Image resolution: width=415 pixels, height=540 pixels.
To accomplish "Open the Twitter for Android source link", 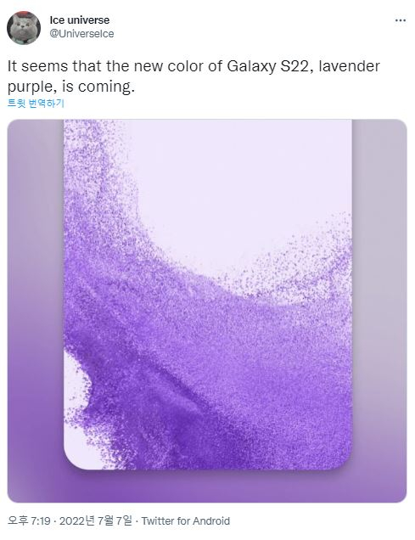I will [x=186, y=520].
